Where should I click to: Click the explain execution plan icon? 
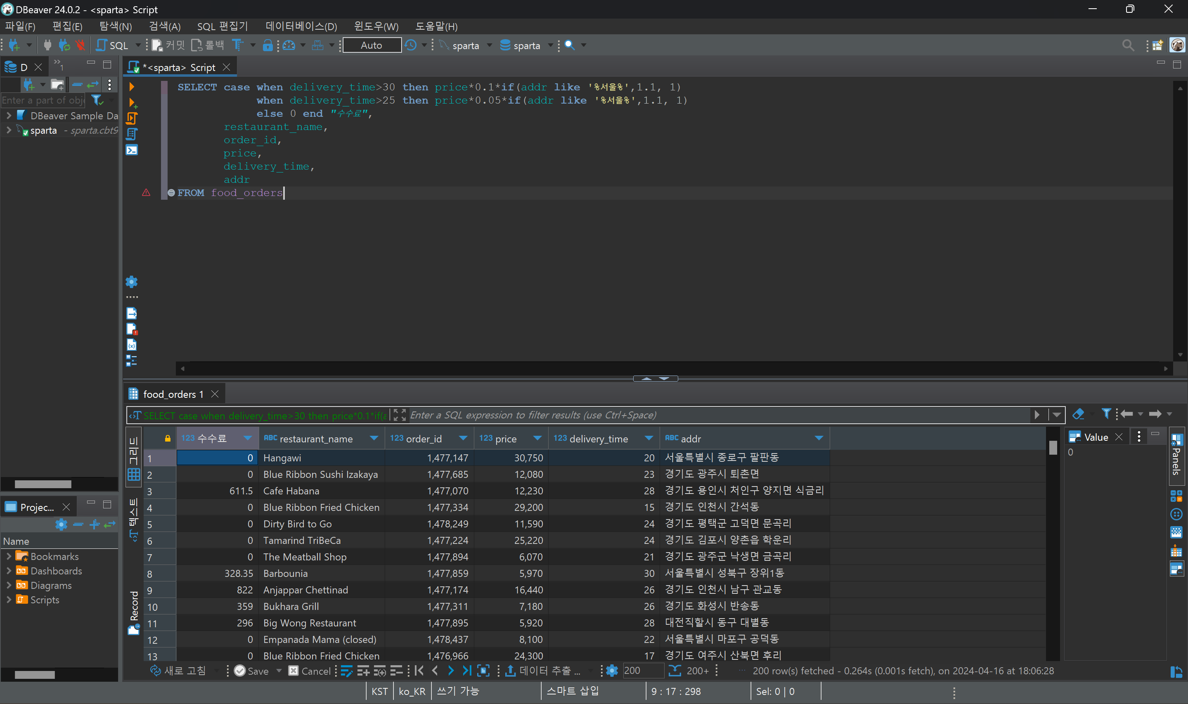pyautogui.click(x=132, y=134)
